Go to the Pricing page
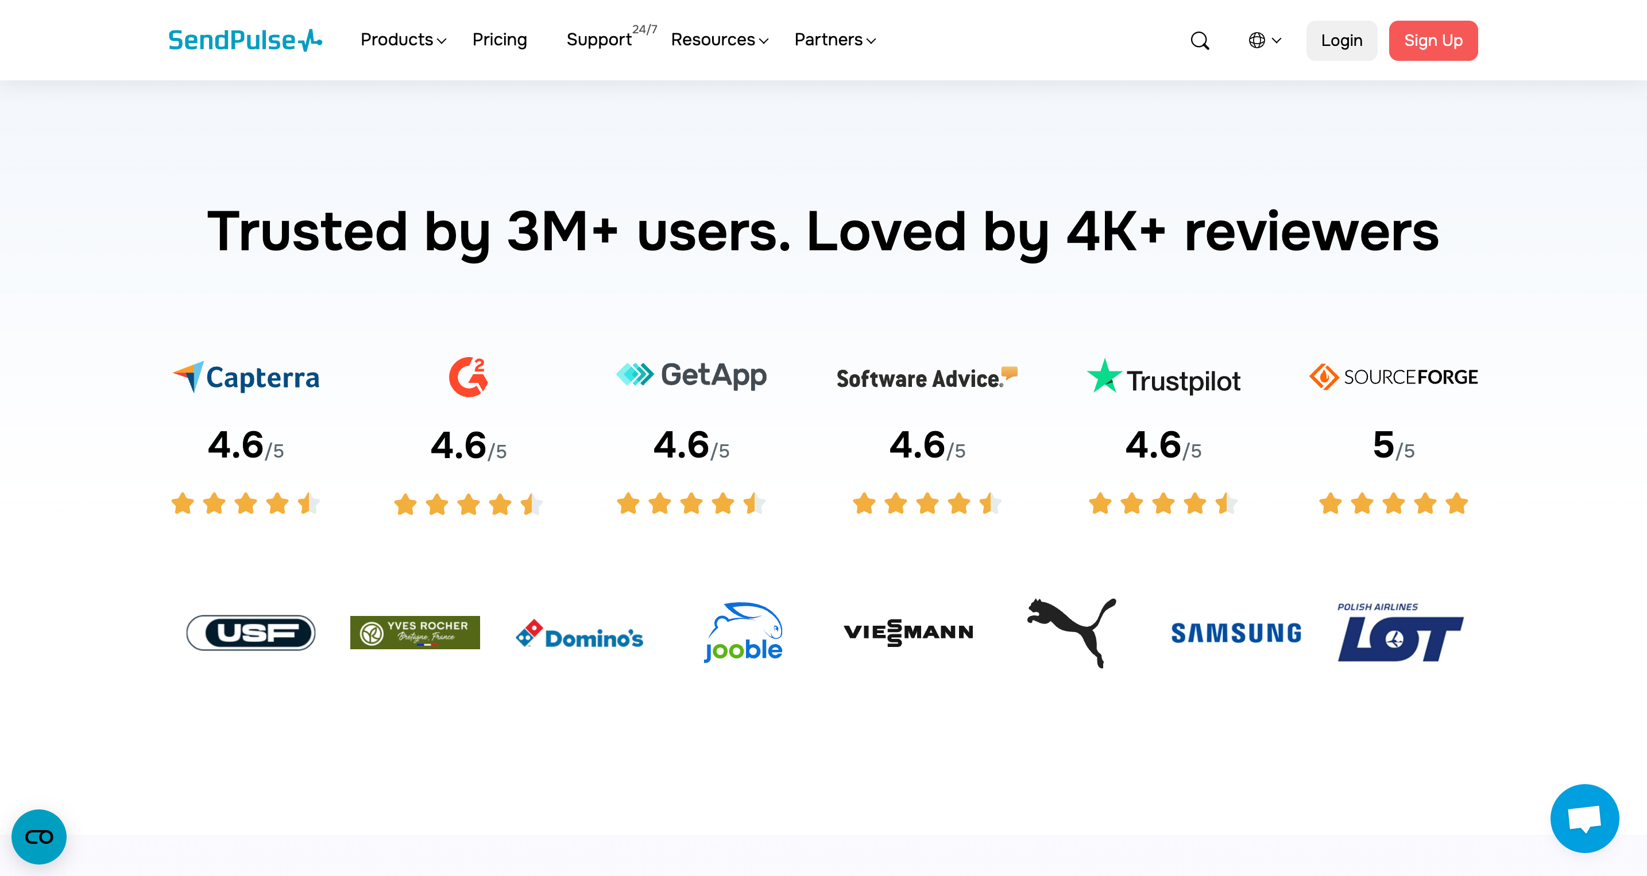Viewport: 1647px width, 876px height. click(x=500, y=40)
